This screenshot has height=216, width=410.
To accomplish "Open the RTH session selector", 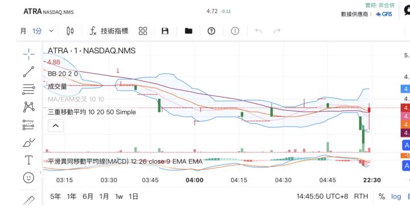I will tap(361, 196).
